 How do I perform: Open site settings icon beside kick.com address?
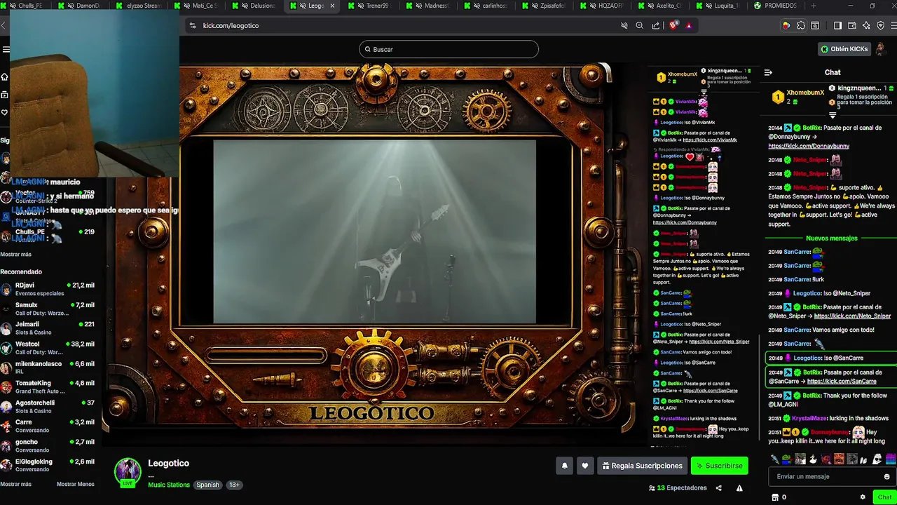(x=192, y=25)
